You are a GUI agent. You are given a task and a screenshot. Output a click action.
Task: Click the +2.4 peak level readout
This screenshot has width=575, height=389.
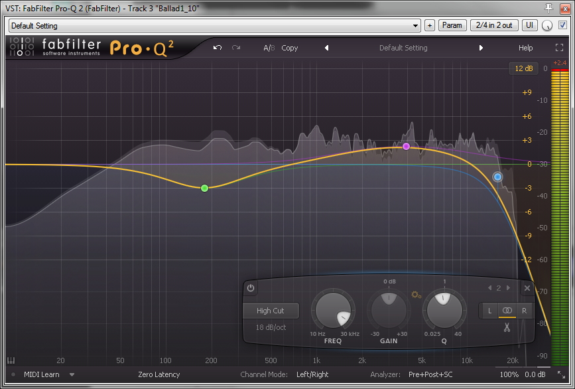coord(560,62)
